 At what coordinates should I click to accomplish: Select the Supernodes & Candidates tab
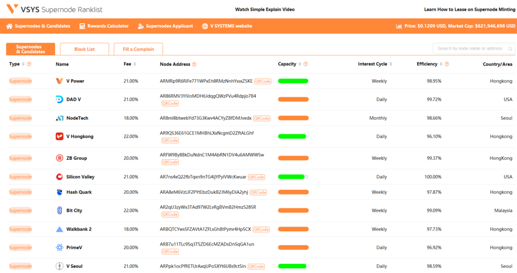[31, 49]
